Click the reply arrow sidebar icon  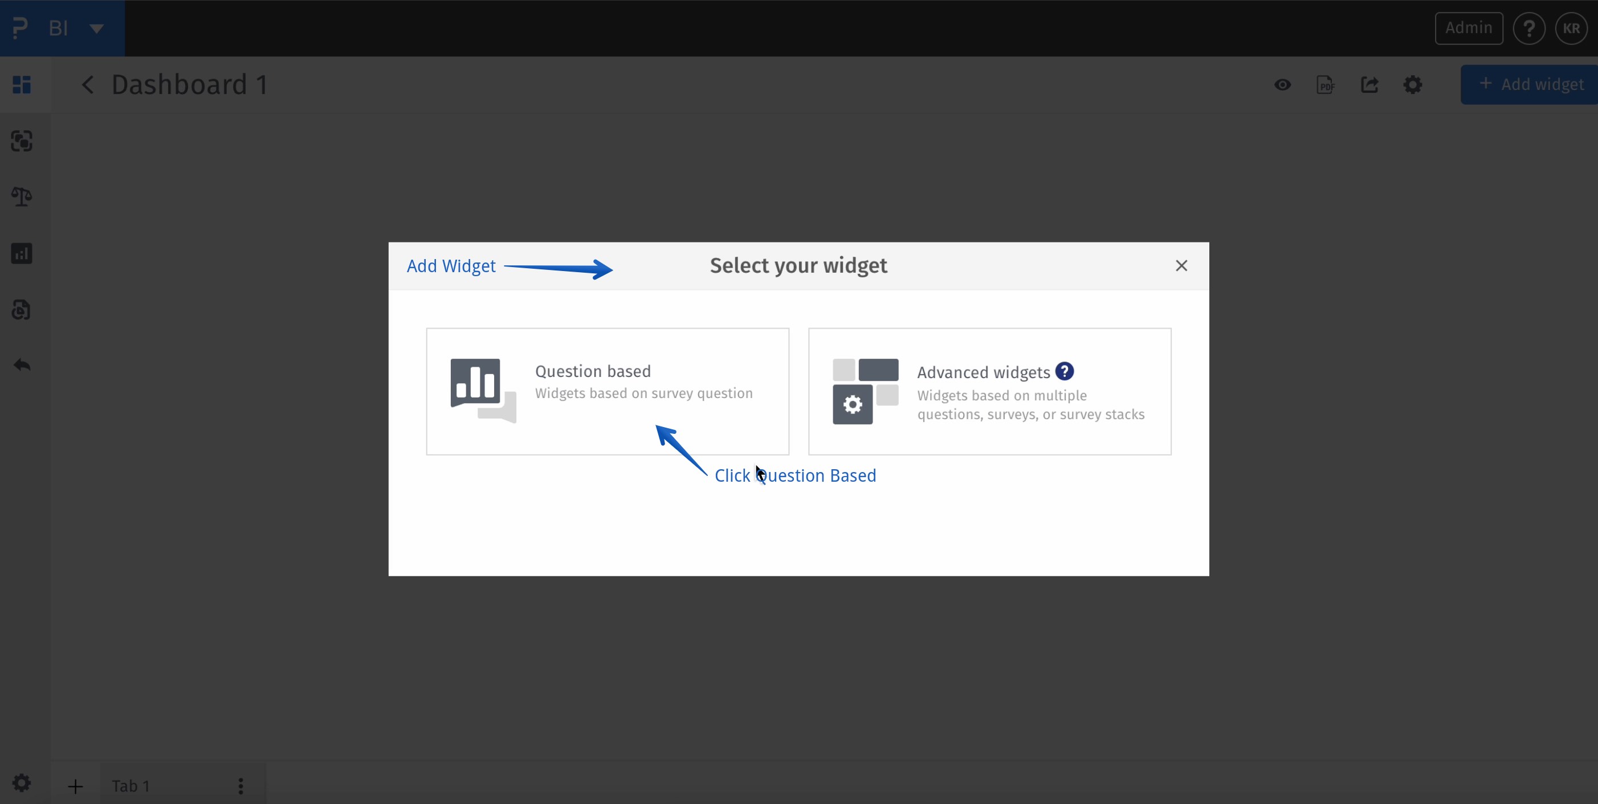[x=22, y=365]
